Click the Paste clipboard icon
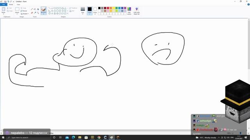 click(x=4, y=9)
